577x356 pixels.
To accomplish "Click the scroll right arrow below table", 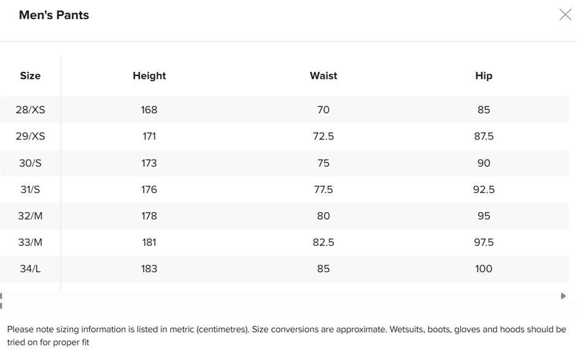I will click(563, 296).
